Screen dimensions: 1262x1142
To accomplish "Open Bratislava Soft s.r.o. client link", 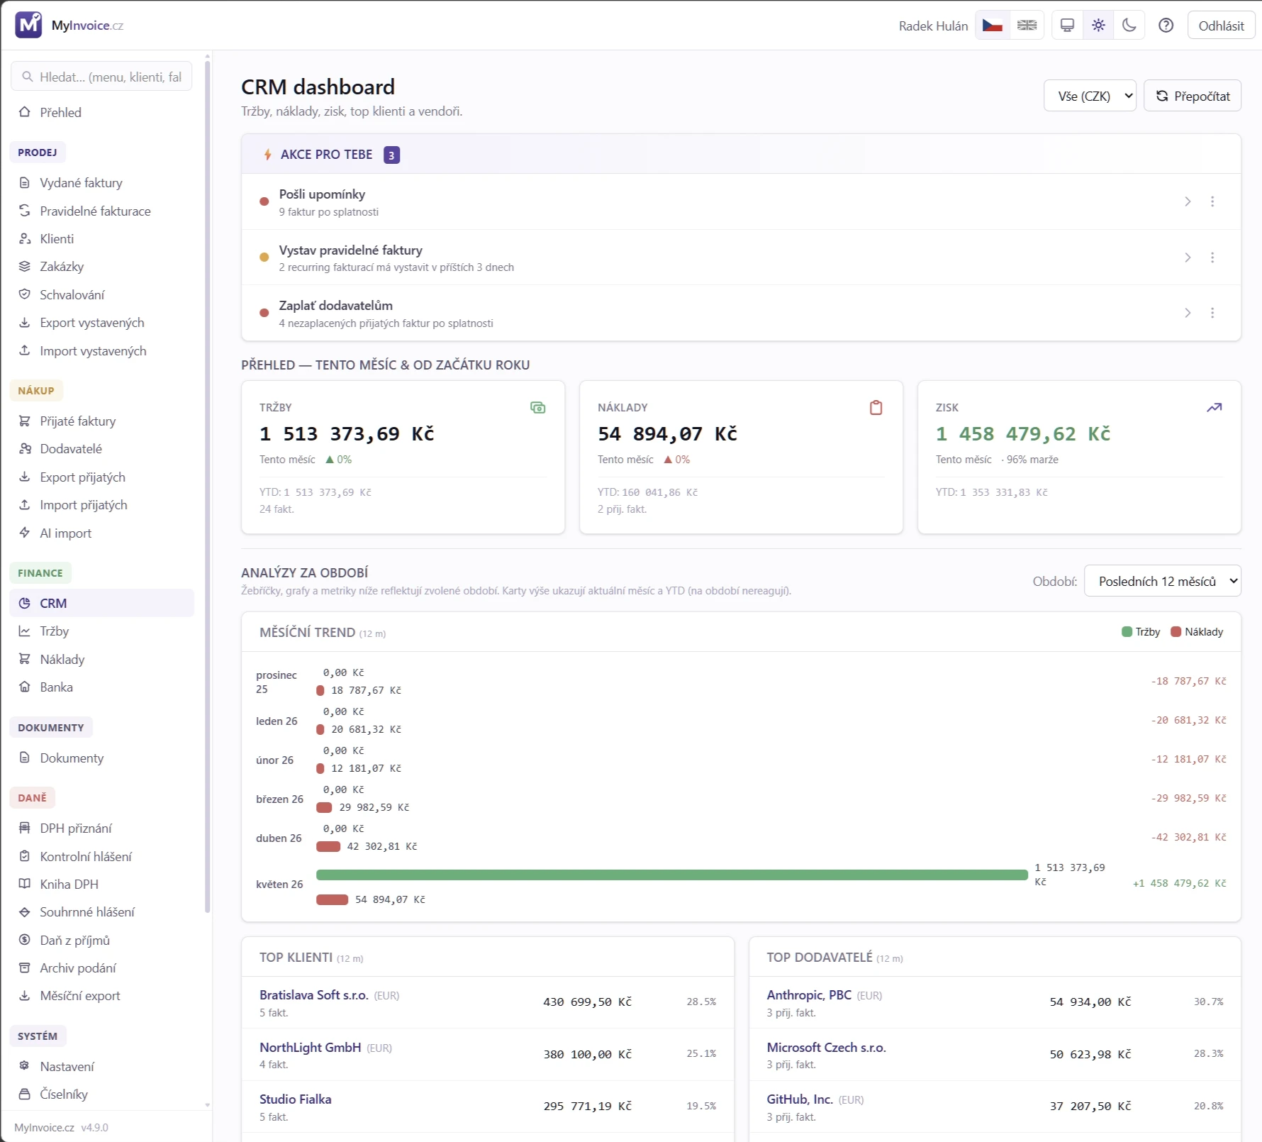I will [x=313, y=994].
